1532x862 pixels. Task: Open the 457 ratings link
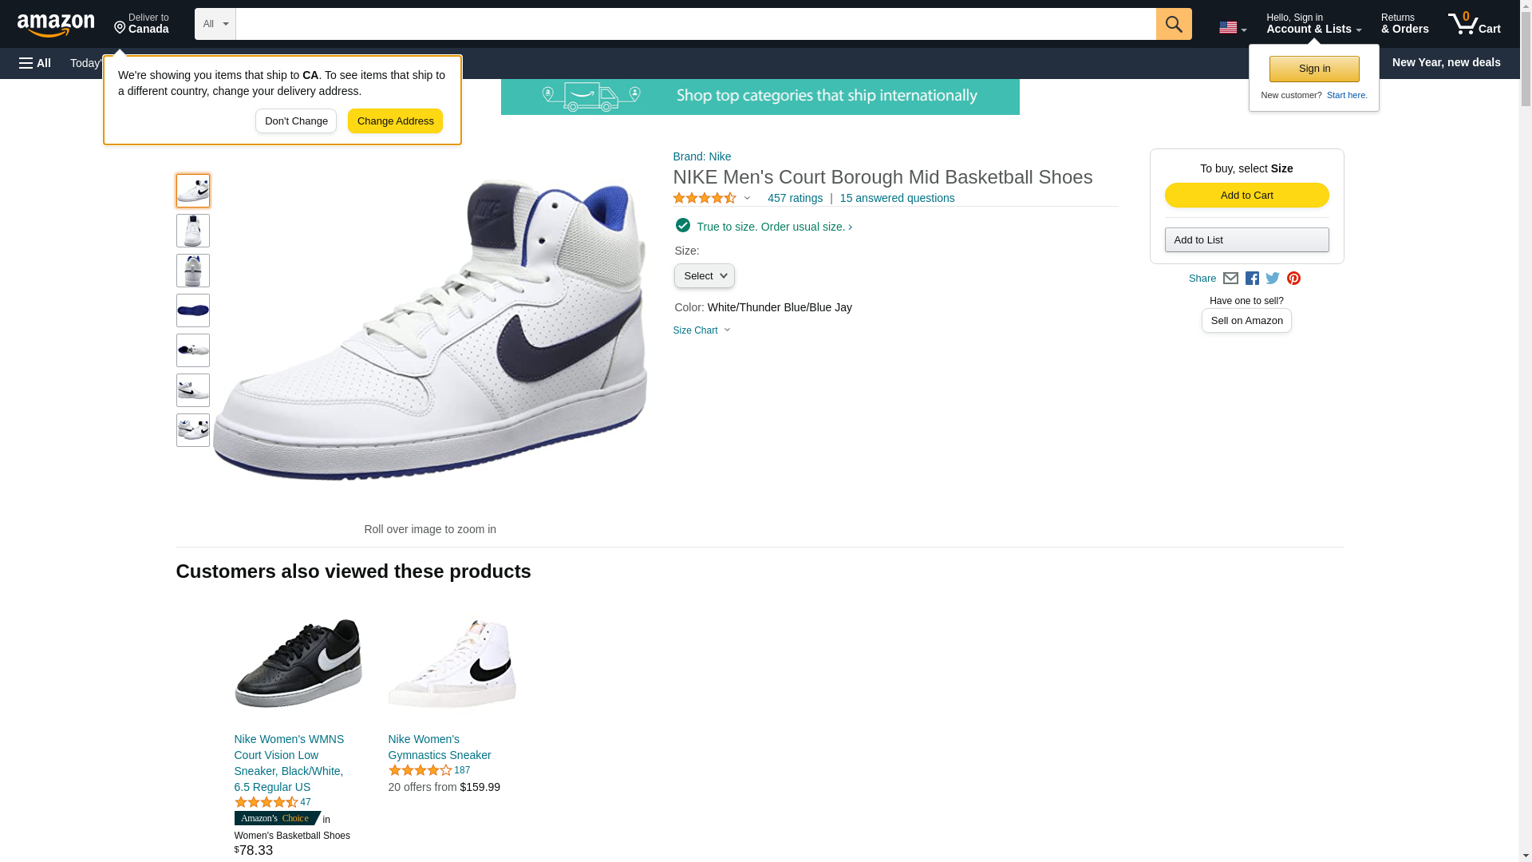[x=795, y=198]
